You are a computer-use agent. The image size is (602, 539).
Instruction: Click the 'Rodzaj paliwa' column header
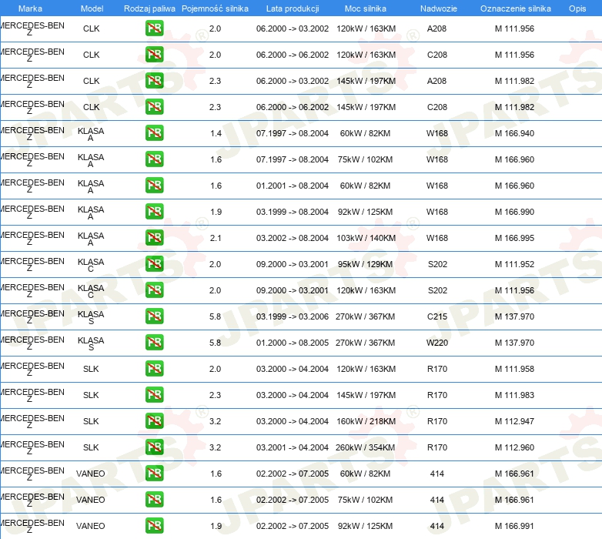click(149, 8)
